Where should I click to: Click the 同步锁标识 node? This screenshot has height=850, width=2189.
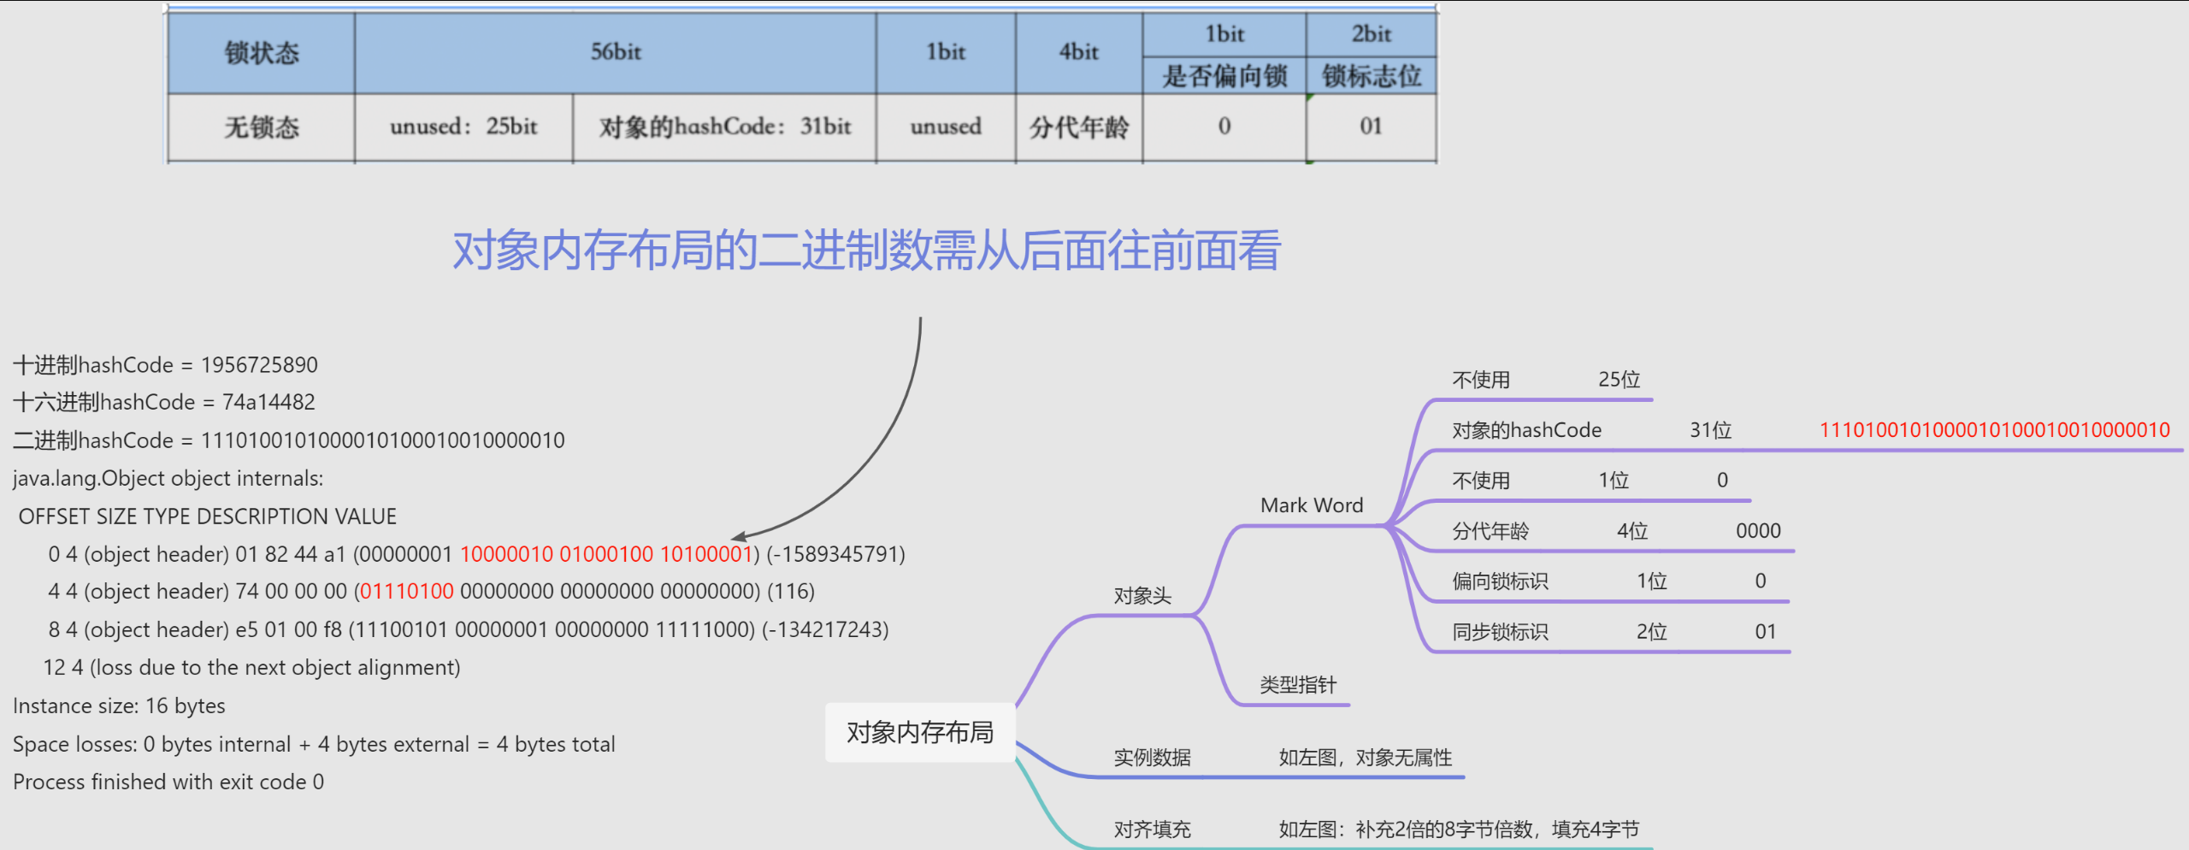1500,632
